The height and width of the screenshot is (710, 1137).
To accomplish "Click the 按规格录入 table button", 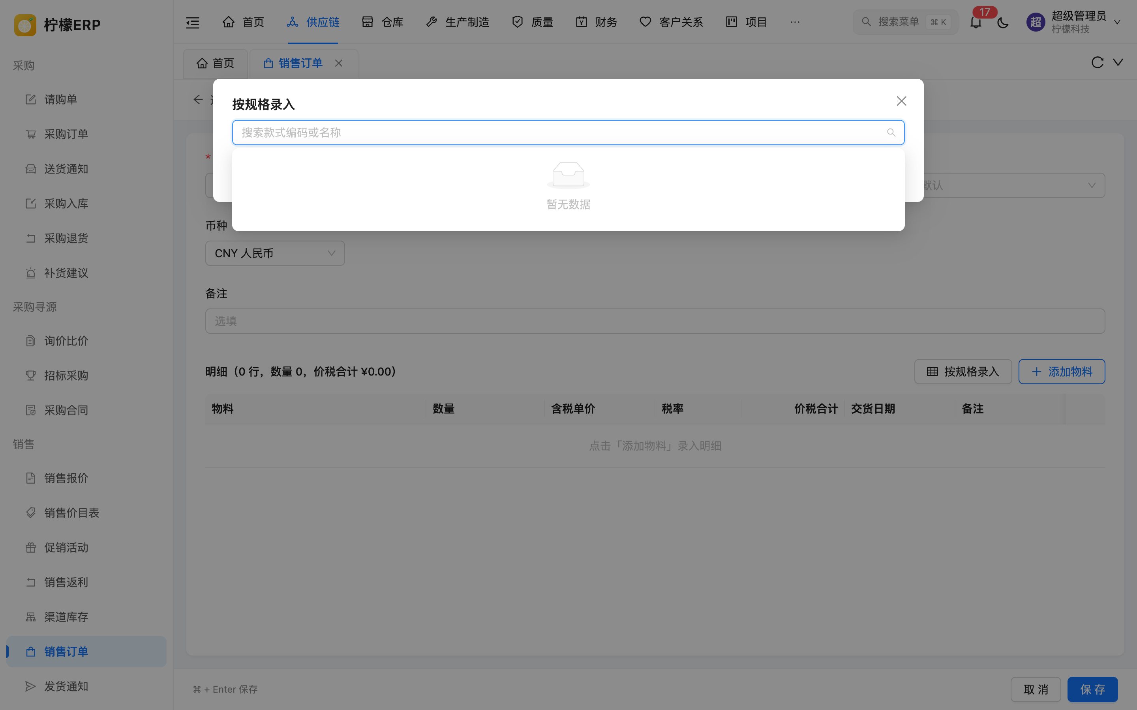I will (963, 372).
